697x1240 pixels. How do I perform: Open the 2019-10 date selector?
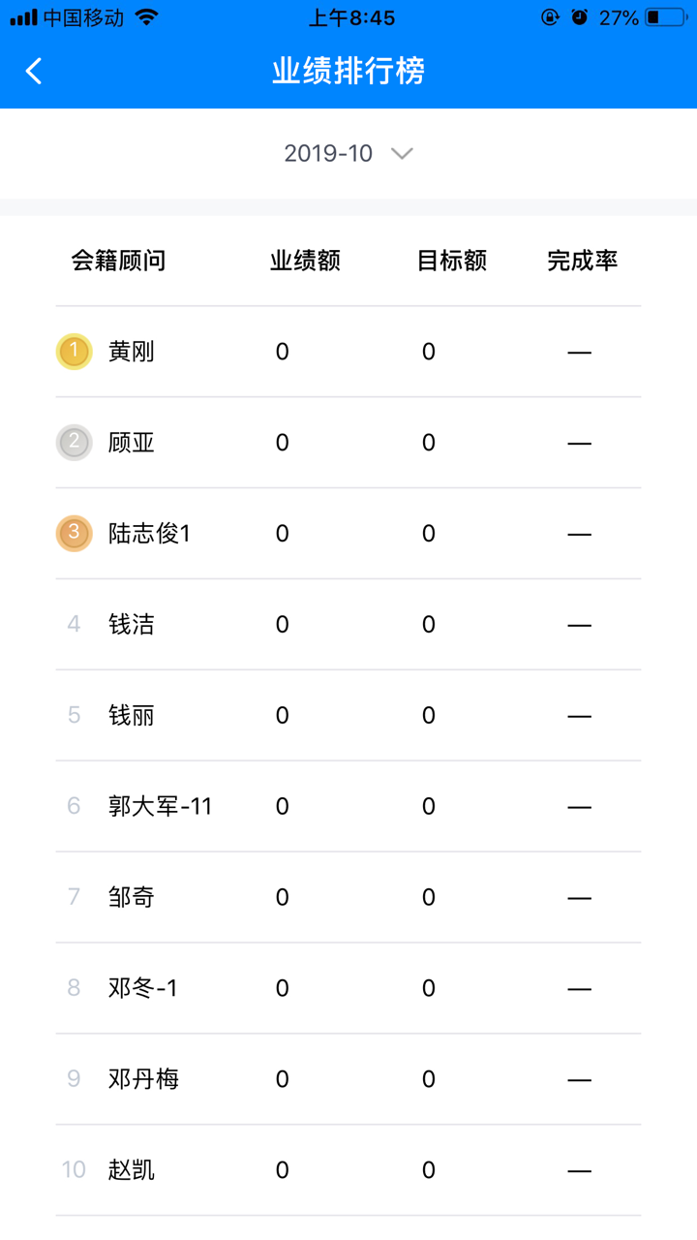(x=348, y=153)
